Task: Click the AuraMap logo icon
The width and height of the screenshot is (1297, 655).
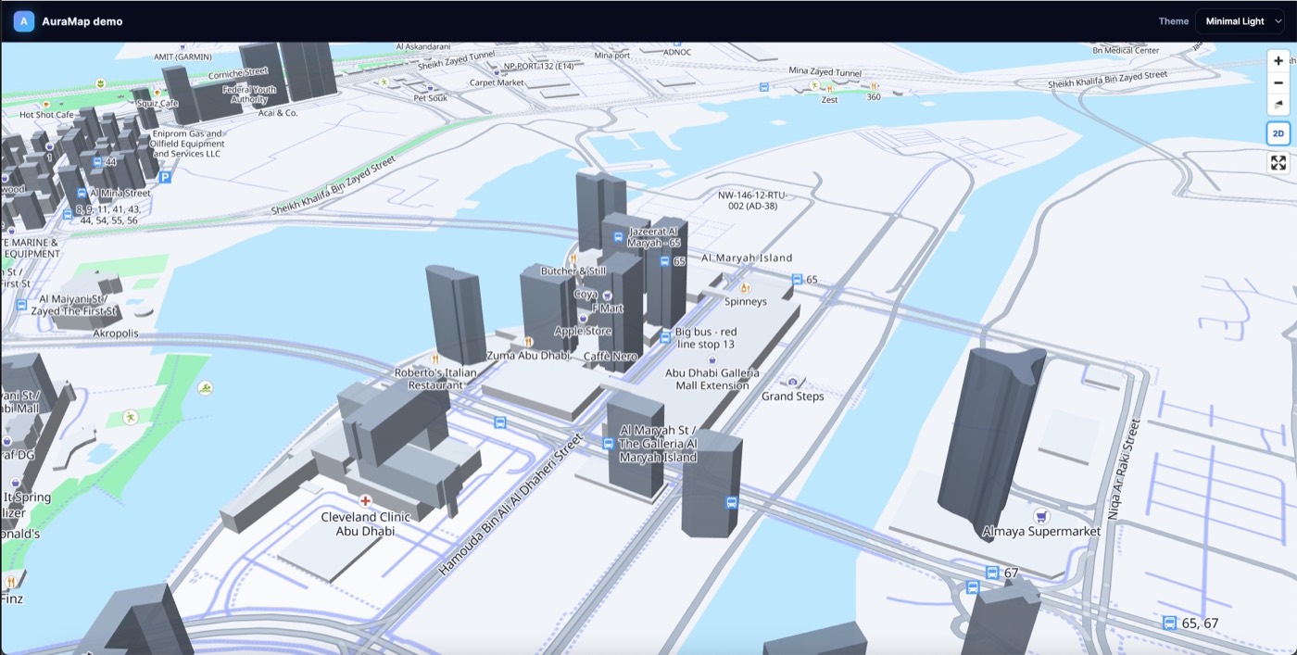Action: pos(24,21)
